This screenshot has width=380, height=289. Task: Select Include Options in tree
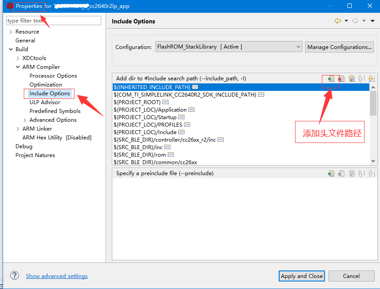50,94
